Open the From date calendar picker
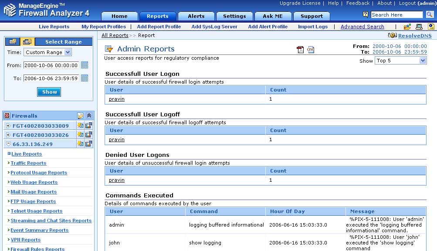The width and height of the screenshot is (437, 251). (x=85, y=65)
